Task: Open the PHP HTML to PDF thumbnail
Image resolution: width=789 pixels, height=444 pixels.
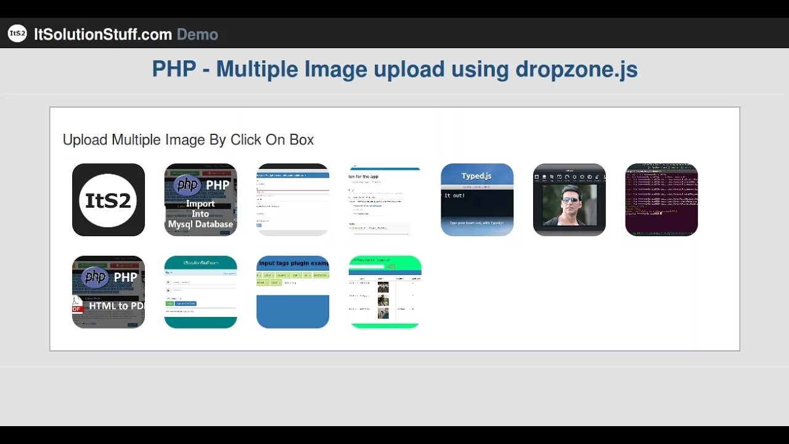Action: pyautogui.click(x=108, y=292)
